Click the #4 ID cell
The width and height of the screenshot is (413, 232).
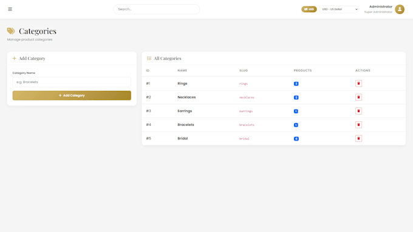(x=149, y=125)
